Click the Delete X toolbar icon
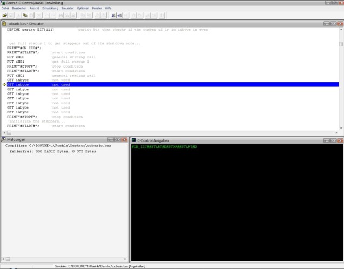 [x=39, y=15]
